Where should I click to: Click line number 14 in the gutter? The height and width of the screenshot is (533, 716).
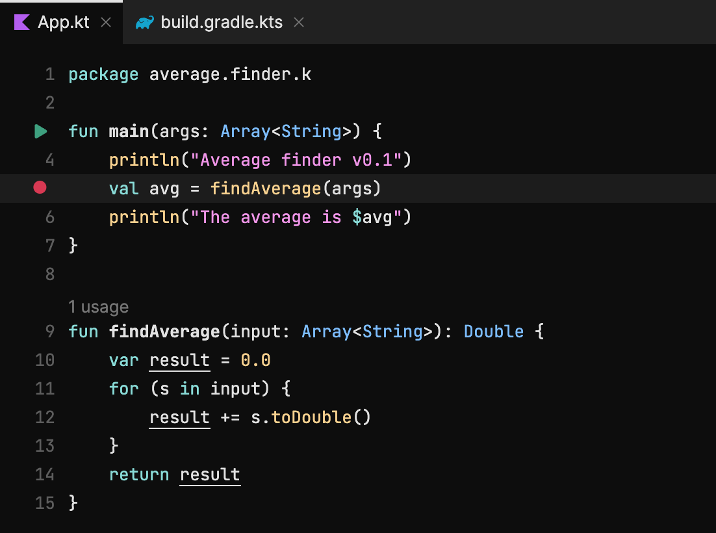[x=45, y=474]
